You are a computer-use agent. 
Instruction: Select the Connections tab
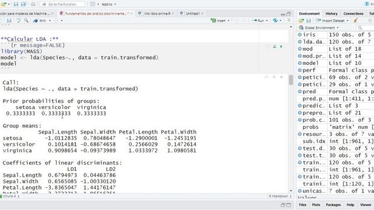[x=353, y=13]
